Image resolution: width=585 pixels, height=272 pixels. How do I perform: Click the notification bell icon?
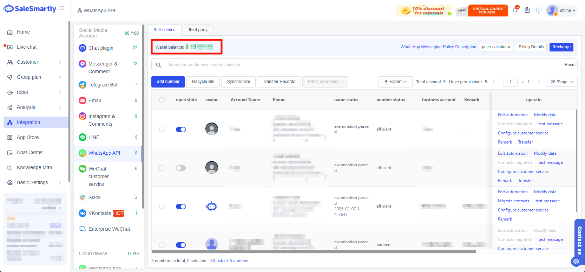[515, 11]
